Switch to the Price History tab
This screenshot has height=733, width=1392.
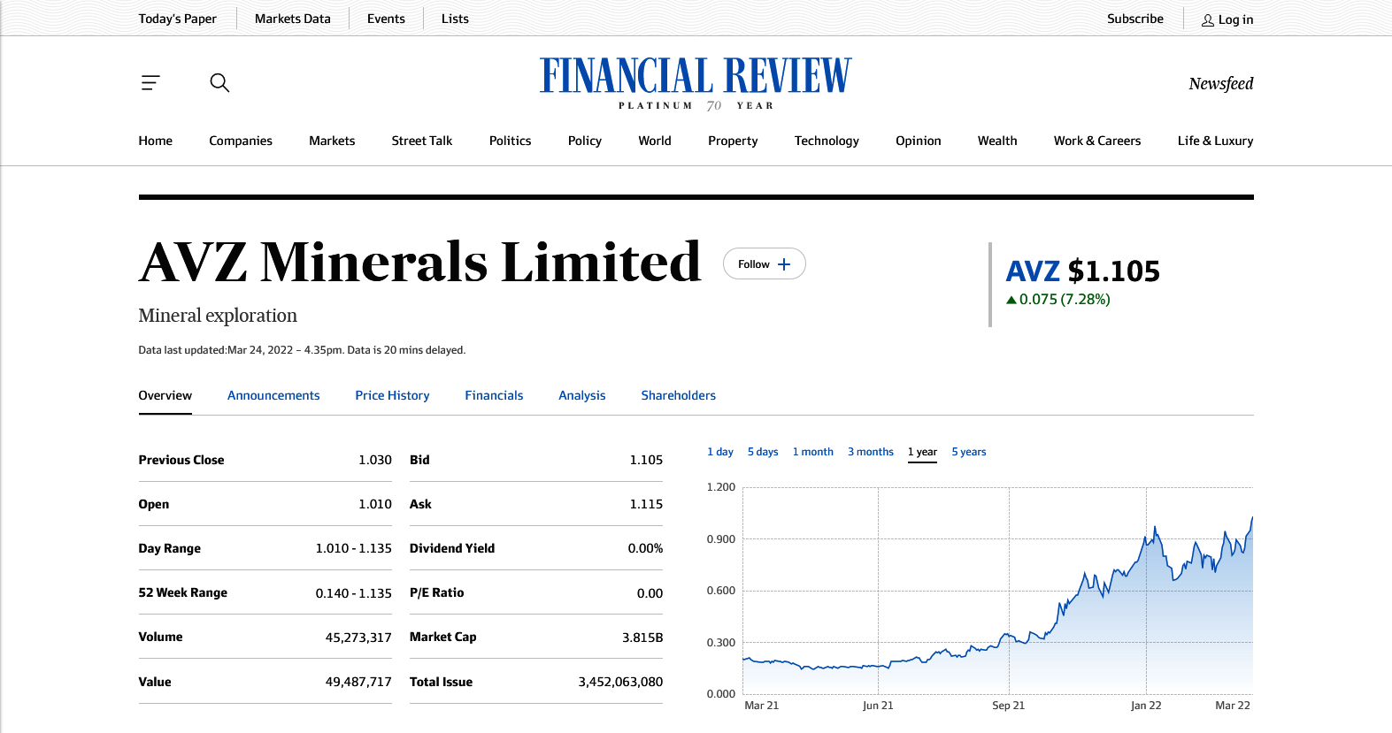click(392, 395)
